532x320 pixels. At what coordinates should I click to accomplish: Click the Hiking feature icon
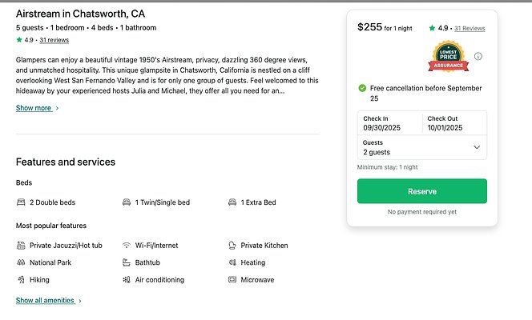coord(21,280)
